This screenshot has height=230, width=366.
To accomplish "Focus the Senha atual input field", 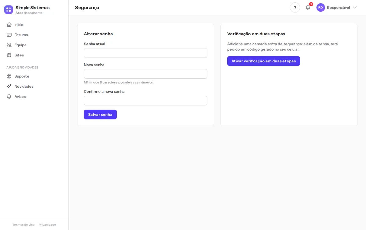I will point(145,53).
